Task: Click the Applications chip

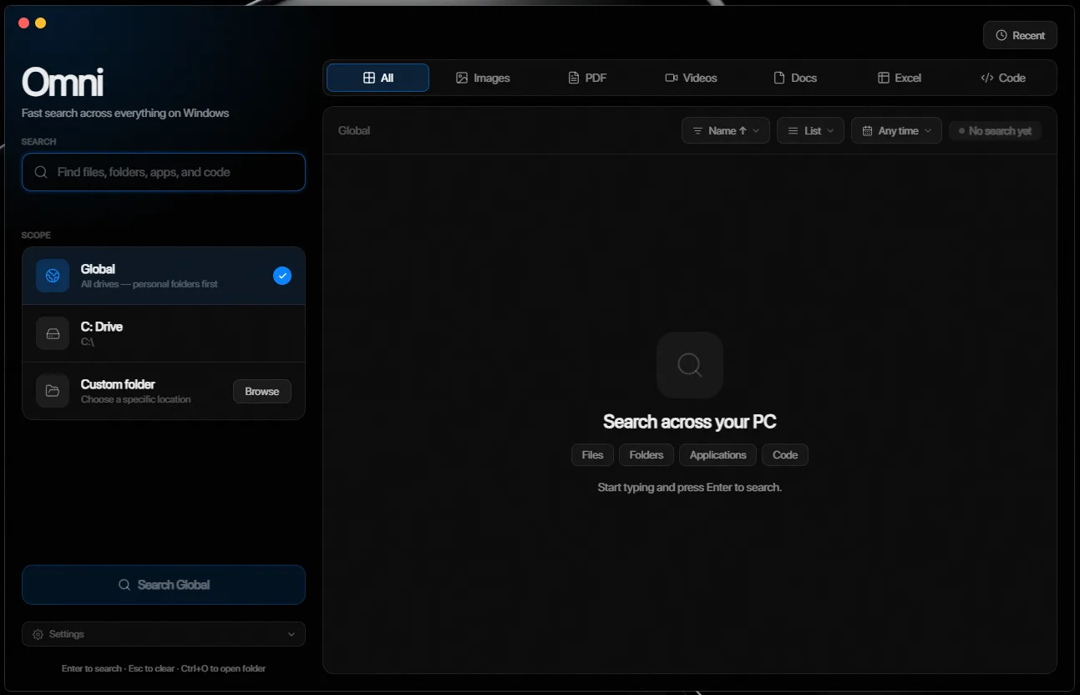Action: (718, 455)
